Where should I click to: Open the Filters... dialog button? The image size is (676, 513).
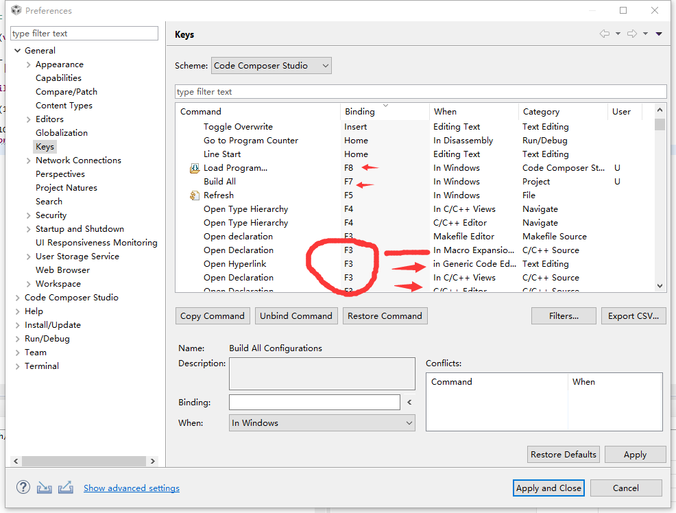click(564, 316)
